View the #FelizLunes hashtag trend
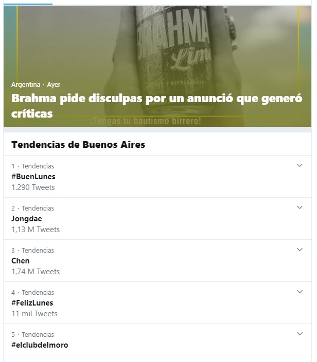Screen dimensions: 317x362 click(x=32, y=303)
